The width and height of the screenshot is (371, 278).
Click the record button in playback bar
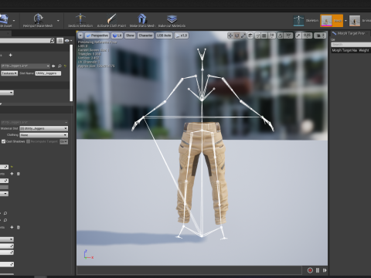310,270
